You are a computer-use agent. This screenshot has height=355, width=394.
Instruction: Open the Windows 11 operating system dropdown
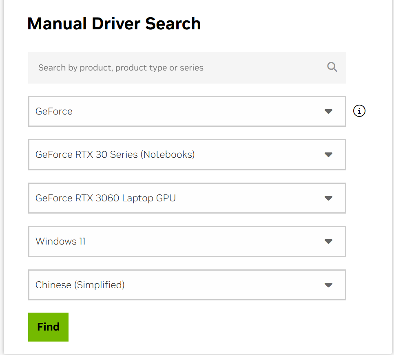pos(187,241)
